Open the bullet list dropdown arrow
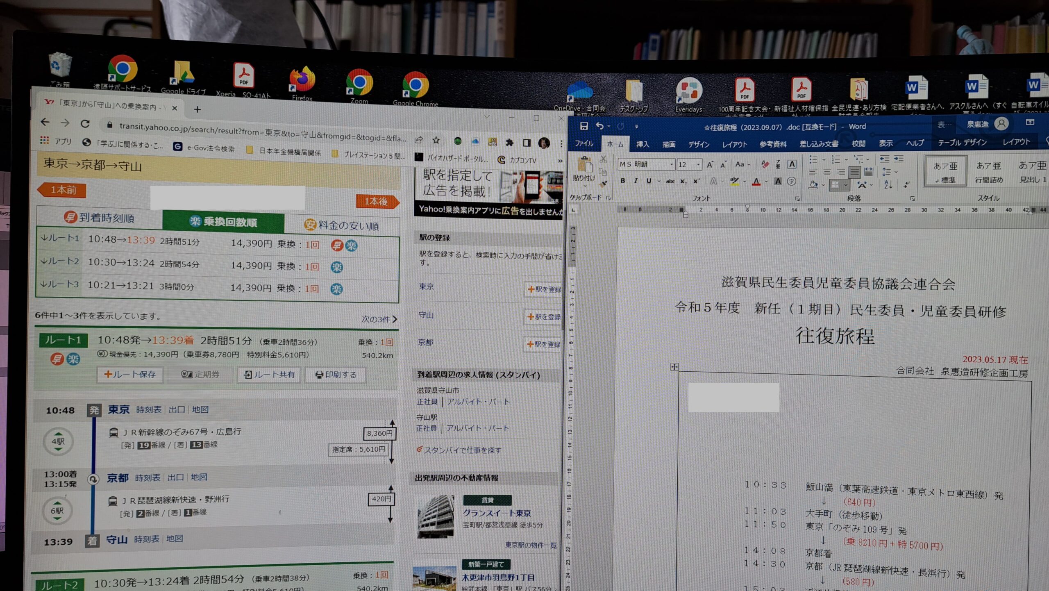The width and height of the screenshot is (1049, 591). 824,159
